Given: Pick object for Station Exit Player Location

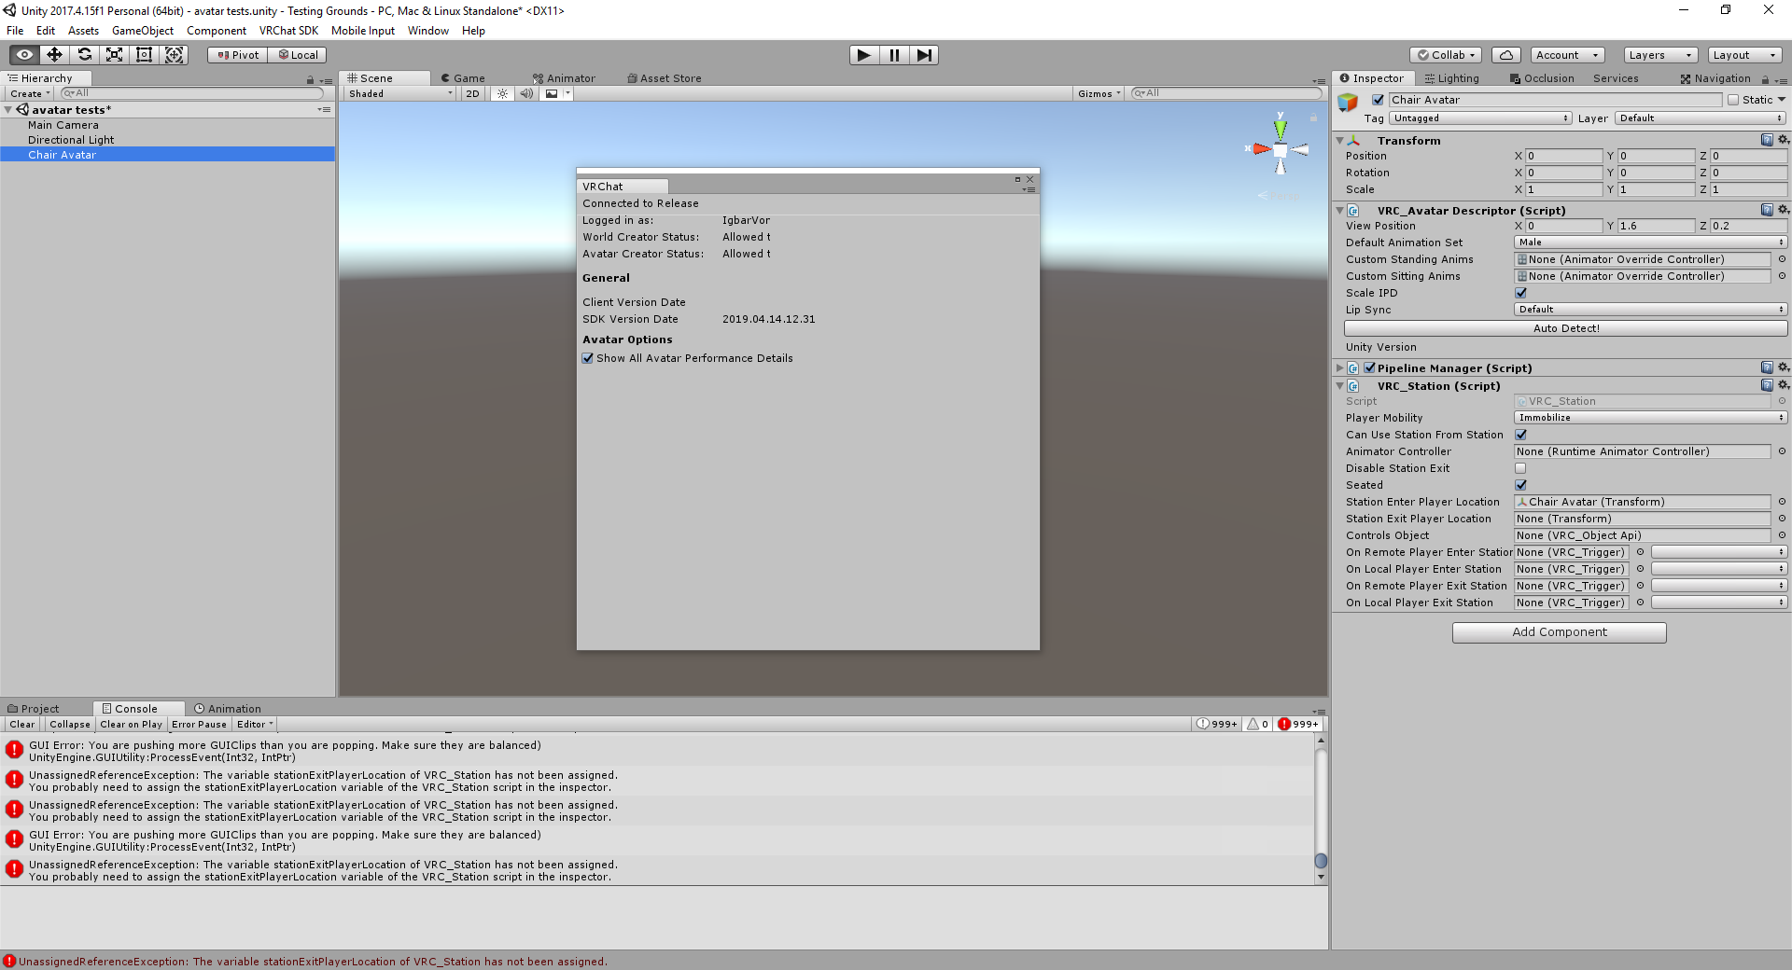Looking at the screenshot, I should (1782, 519).
